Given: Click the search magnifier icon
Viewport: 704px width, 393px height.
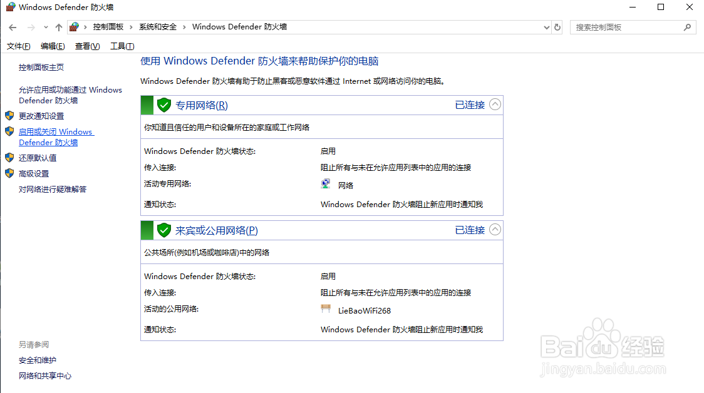Looking at the screenshot, I should click(688, 27).
